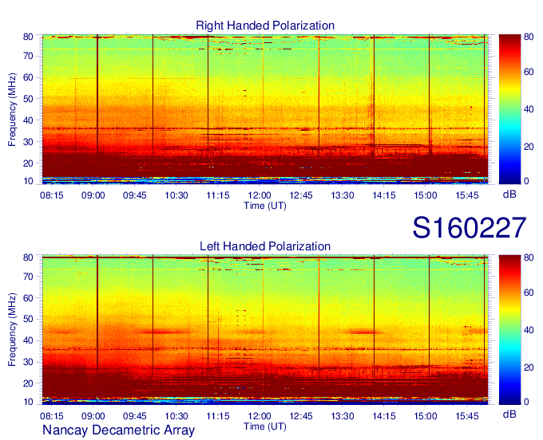Click the 20 value on the top color bar
This screenshot has width=543, height=440.
point(529,147)
